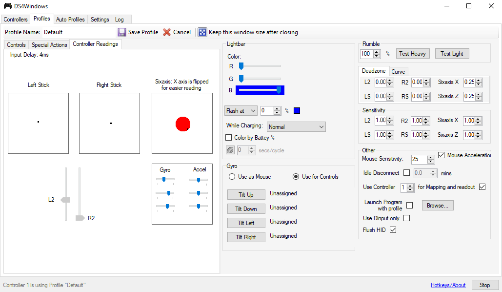Click the rainbow lightbar icon near secs/cycle
The width and height of the screenshot is (502, 292).
pos(230,150)
